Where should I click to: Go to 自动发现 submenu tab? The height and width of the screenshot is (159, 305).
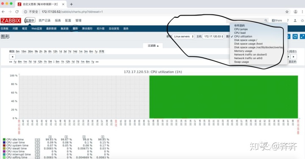pyautogui.click(x=114, y=29)
